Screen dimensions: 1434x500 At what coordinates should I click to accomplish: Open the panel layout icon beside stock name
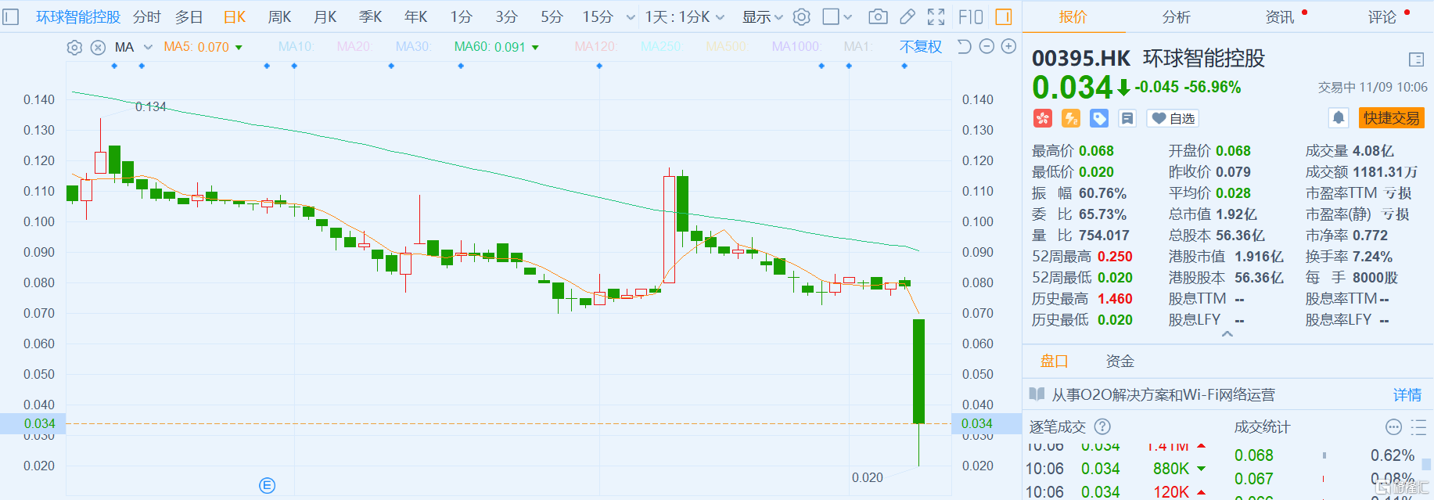[x=1416, y=59]
